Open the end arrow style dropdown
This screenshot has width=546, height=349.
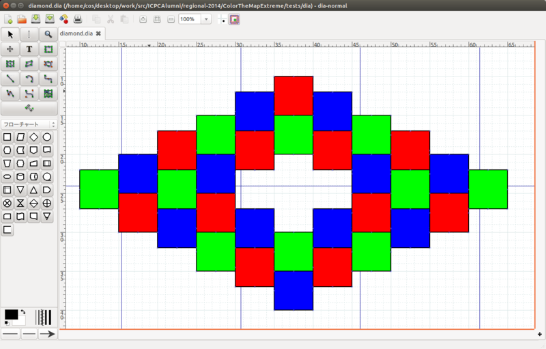(47, 334)
